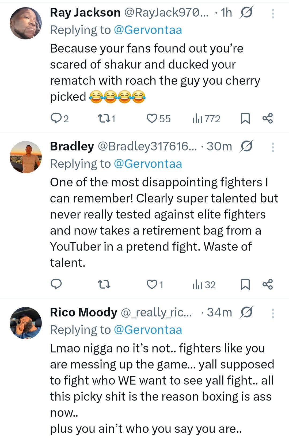
Task: Open more options menu on Bradley's tweet
Action: tap(273, 147)
